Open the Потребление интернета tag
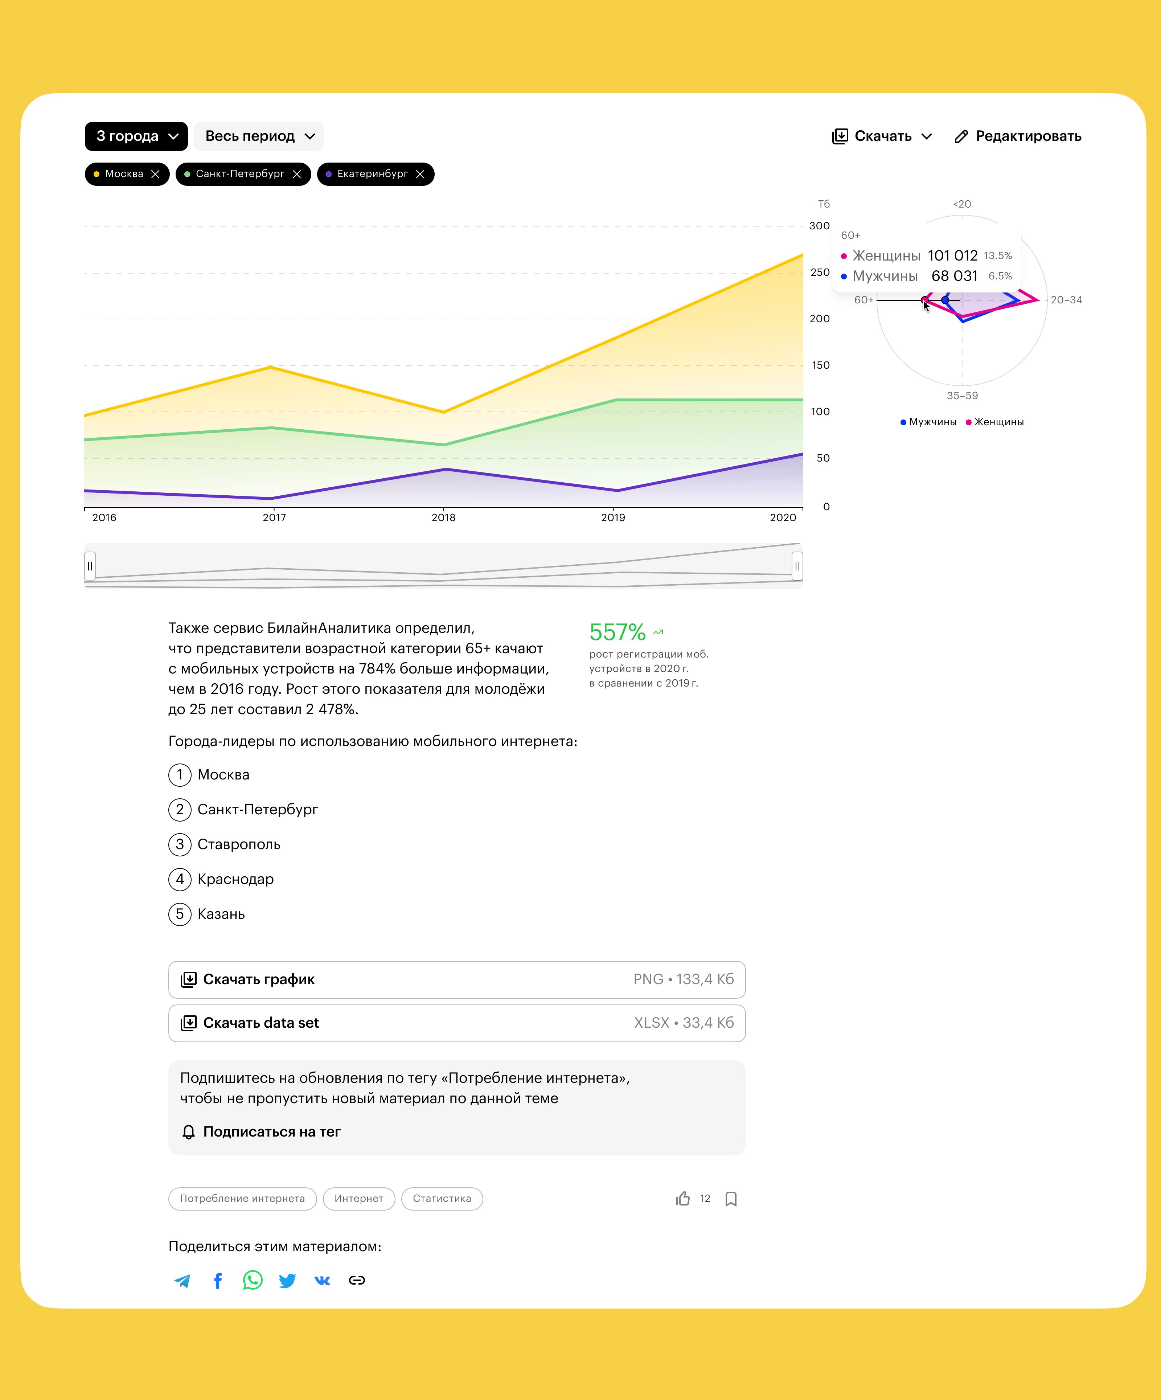 point(243,1199)
